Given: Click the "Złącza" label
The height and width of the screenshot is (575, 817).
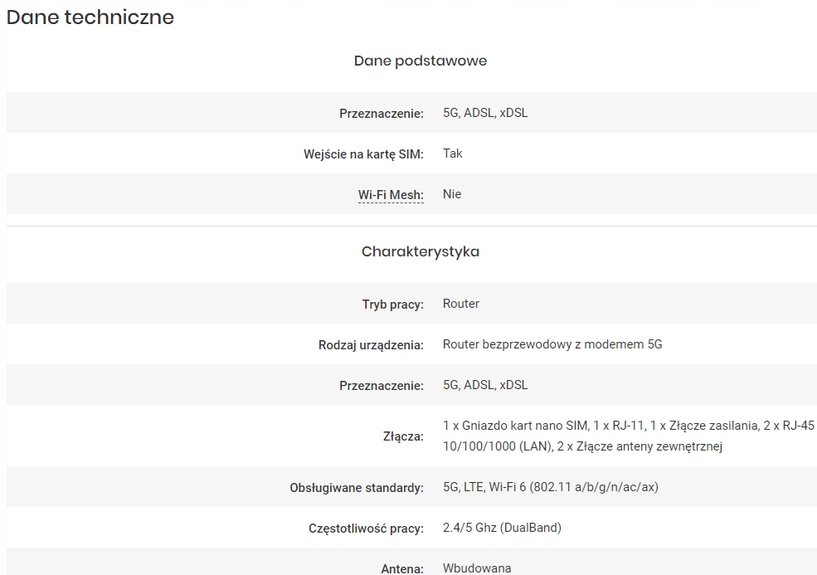Looking at the screenshot, I should point(405,436).
